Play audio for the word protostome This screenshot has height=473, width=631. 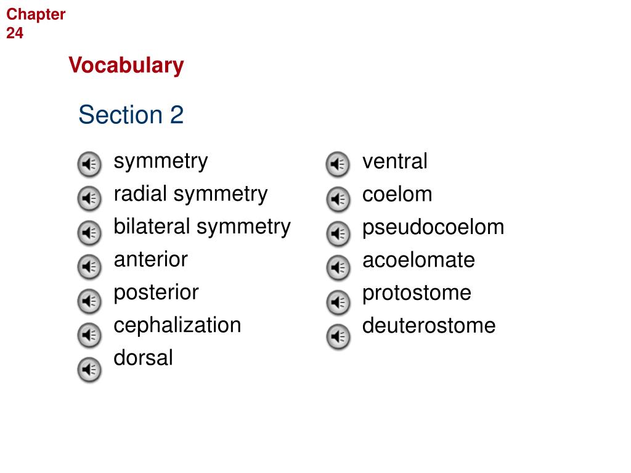coord(338,302)
